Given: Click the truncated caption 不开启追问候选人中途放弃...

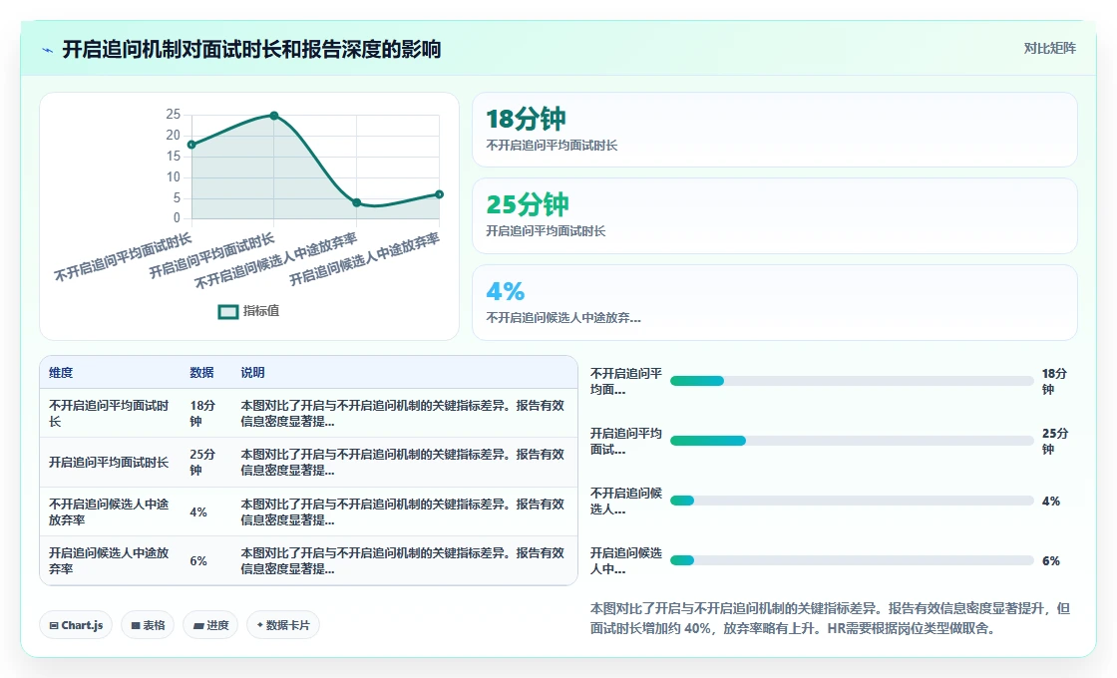Looking at the screenshot, I should [563, 318].
